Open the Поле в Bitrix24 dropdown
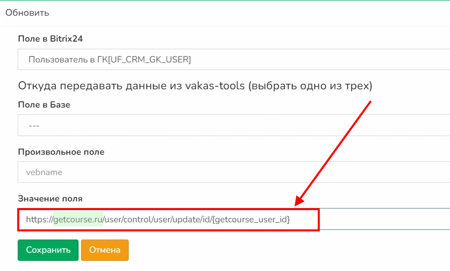This screenshot has width=450, height=271. [233, 59]
